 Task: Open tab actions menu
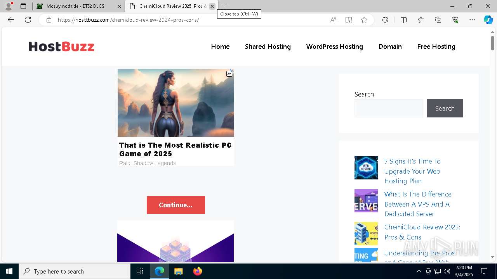point(23,6)
